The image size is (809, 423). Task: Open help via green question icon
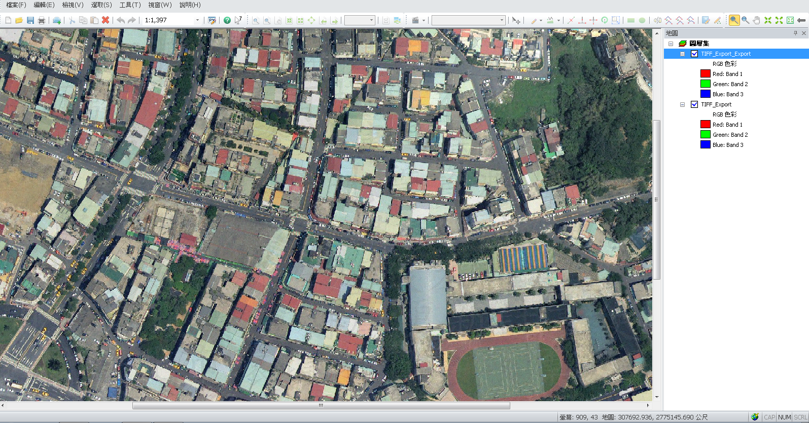[227, 20]
